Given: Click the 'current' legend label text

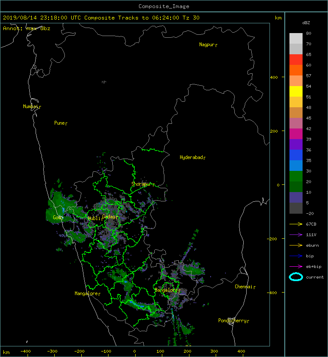Looking at the screenshot, I should tap(315, 277).
